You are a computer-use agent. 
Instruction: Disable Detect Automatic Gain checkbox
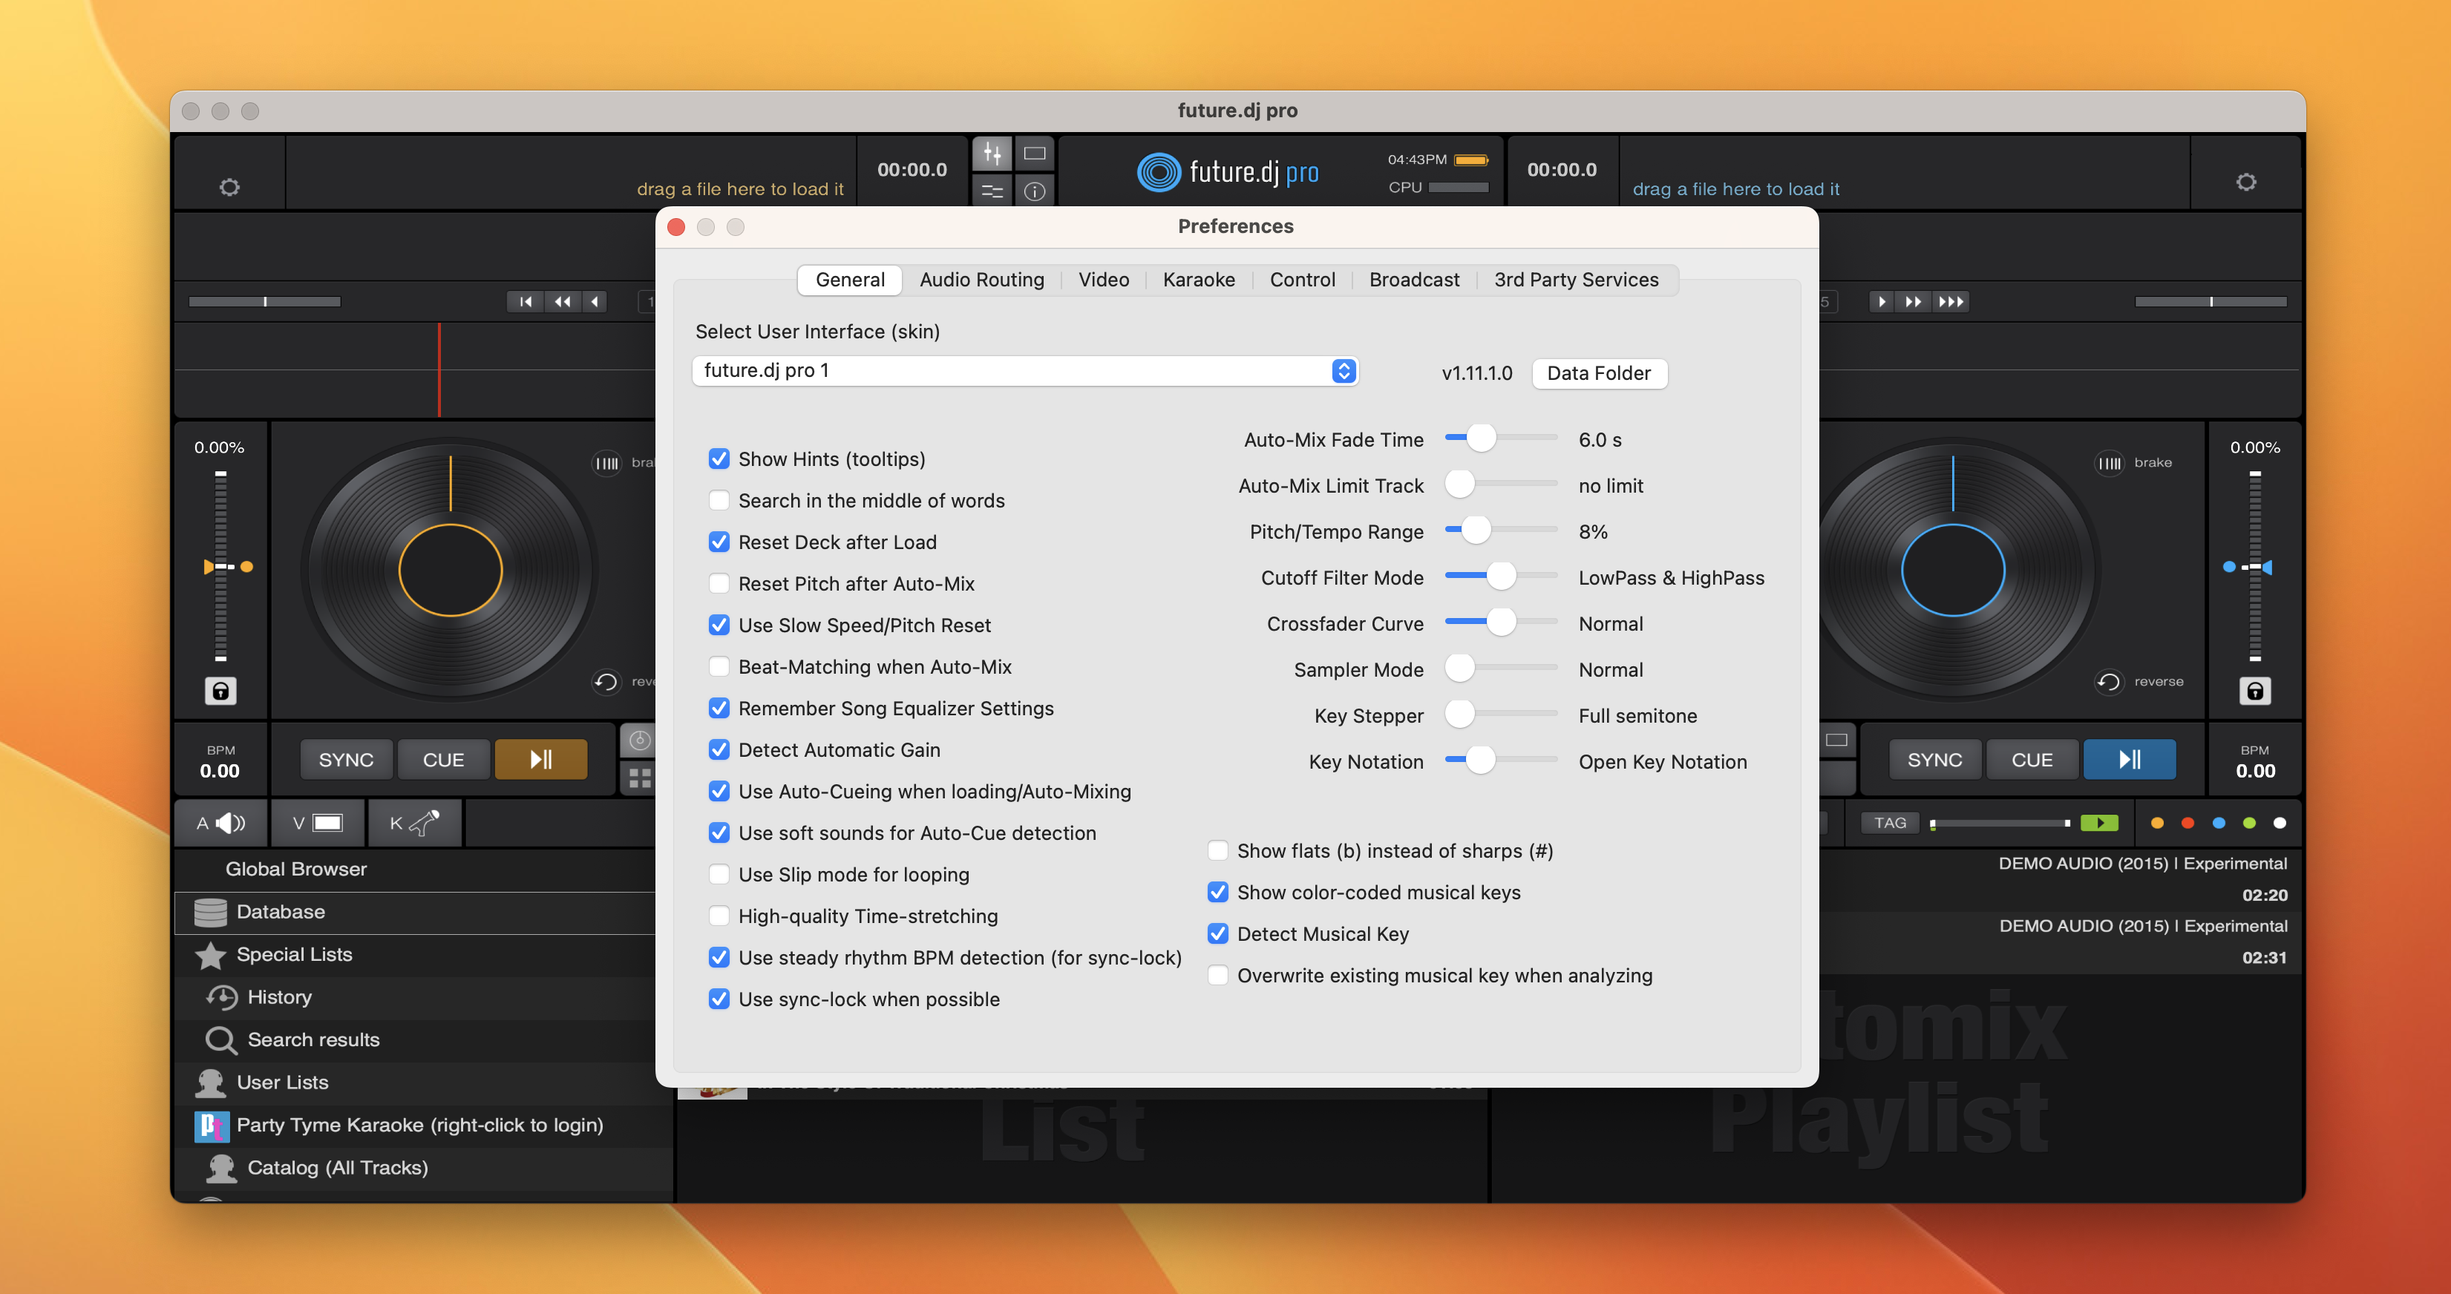coord(719,750)
